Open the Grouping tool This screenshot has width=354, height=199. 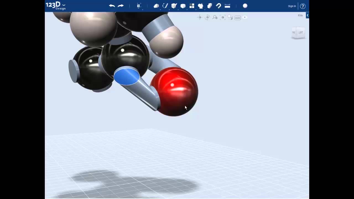coord(201,6)
